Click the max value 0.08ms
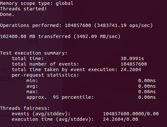This screenshot has height=127, width=167. click(x=147, y=92)
